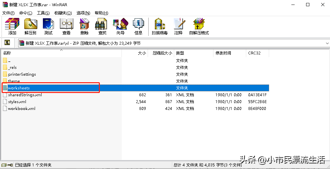Screen dimensions: 330x169
Task: Click the status bar total summary text
Action: pyautogui.click(x=208, y=165)
